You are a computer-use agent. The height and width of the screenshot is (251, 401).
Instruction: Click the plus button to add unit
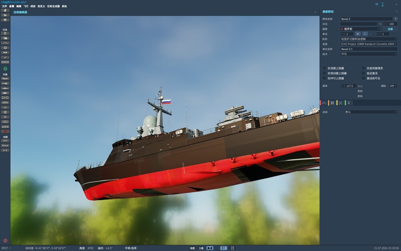pyautogui.click(x=358, y=34)
